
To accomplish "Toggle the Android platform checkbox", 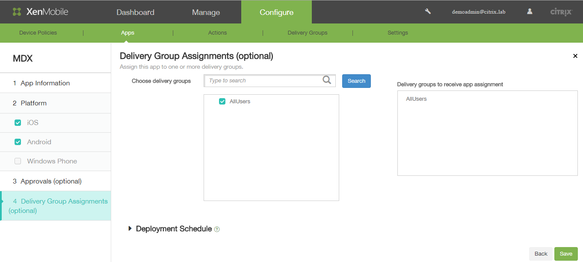I will [x=18, y=142].
